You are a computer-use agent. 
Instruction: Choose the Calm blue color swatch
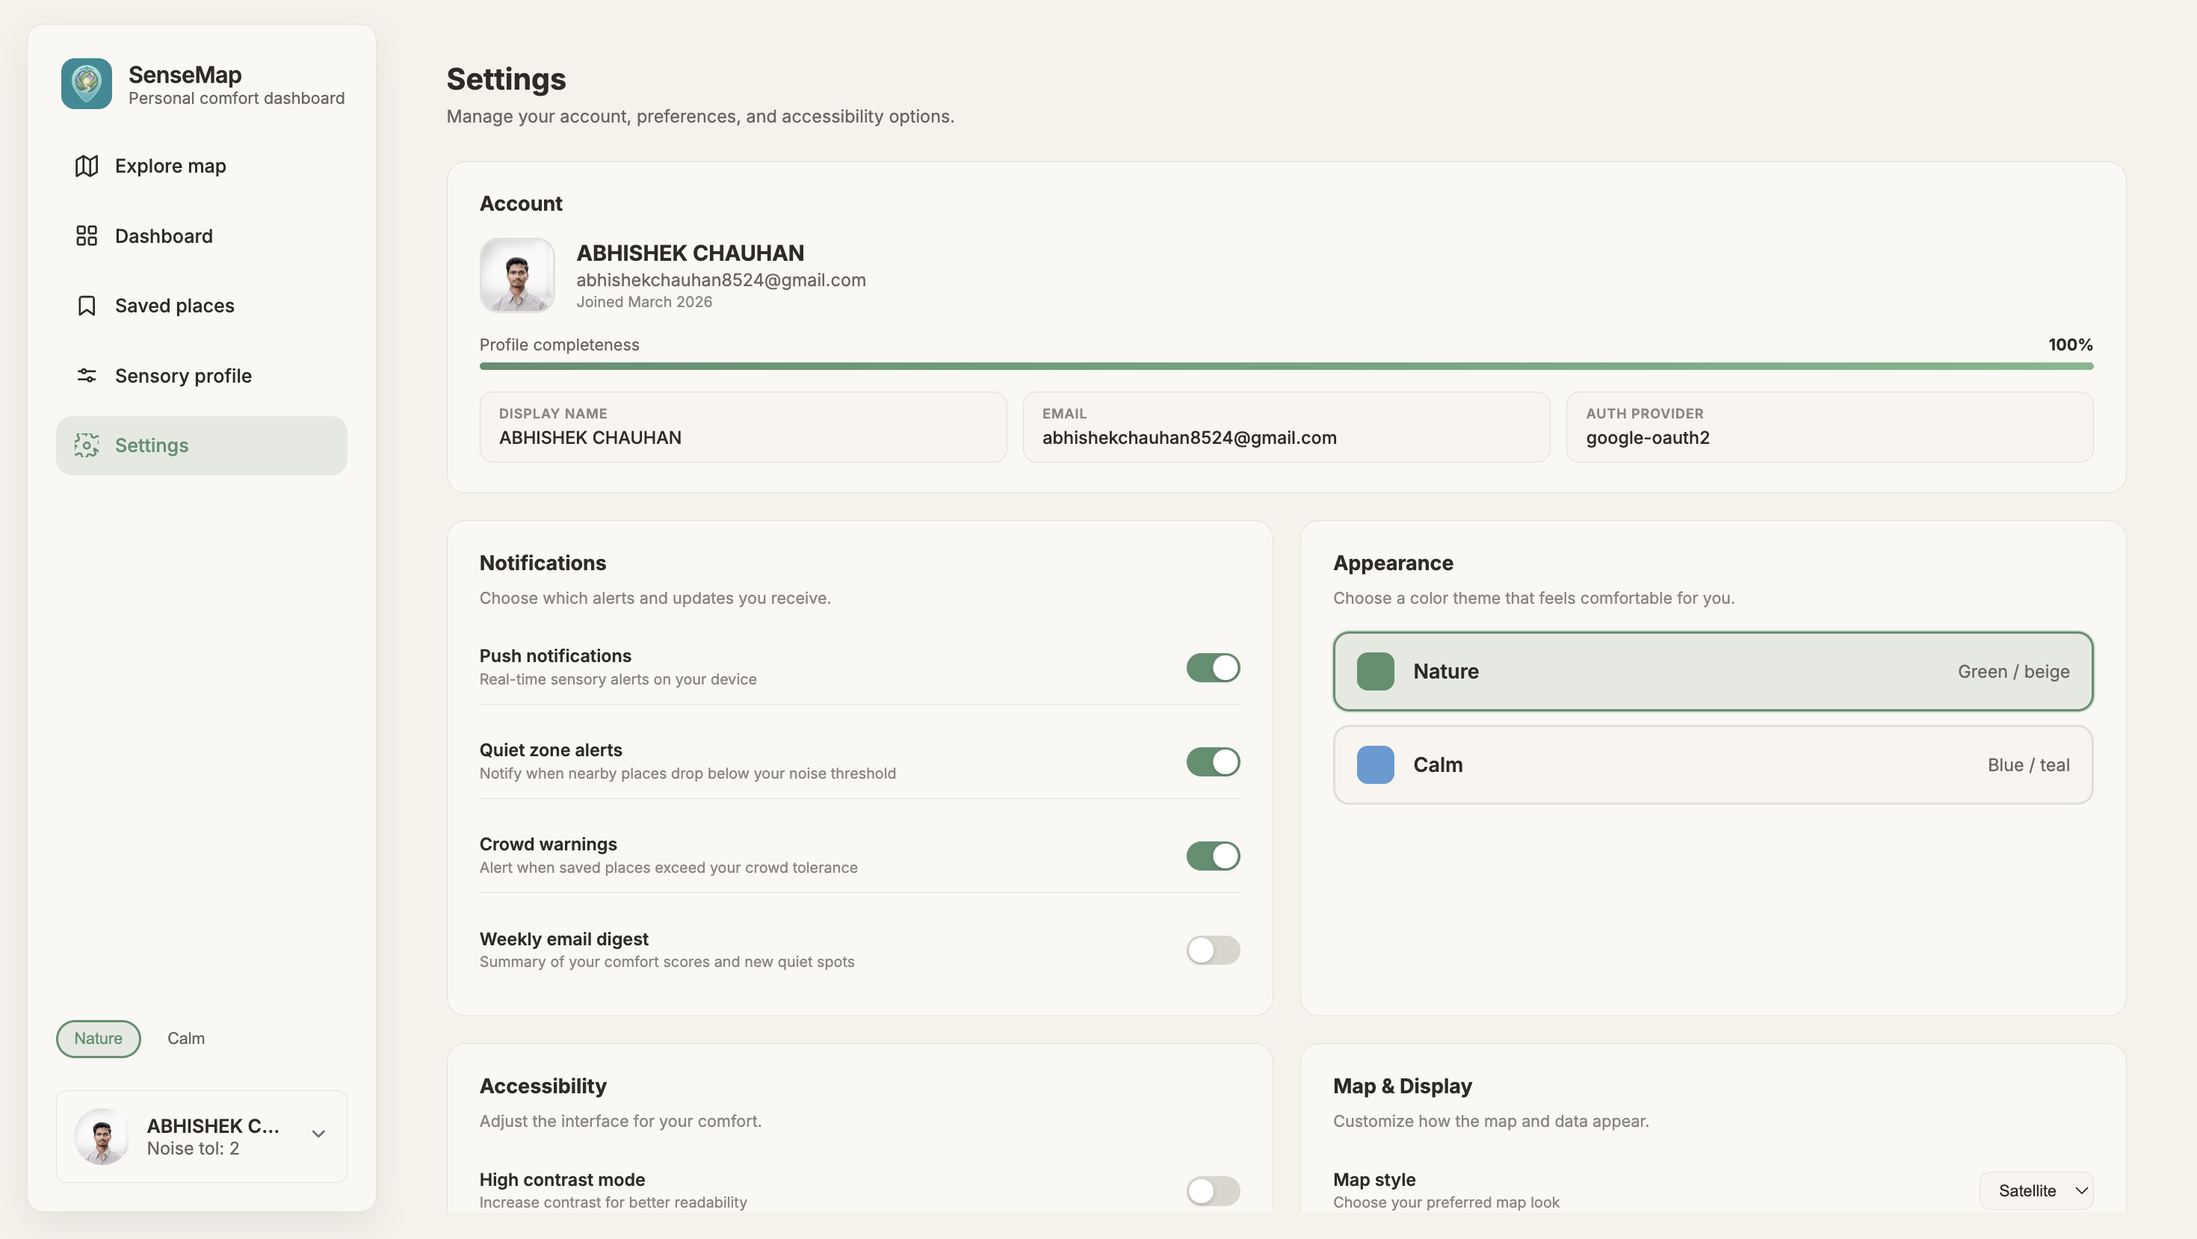click(x=1375, y=765)
